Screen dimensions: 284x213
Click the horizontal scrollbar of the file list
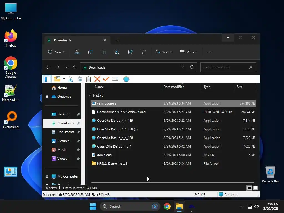(173, 182)
